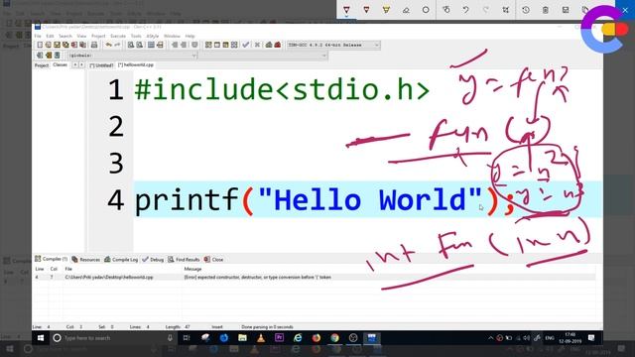635x357 pixels.
Task: Click the New file toolbar icon
Action: (x=40, y=45)
